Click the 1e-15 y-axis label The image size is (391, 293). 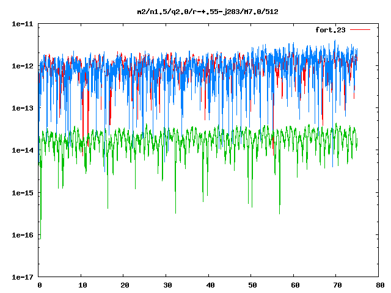[x=23, y=193]
